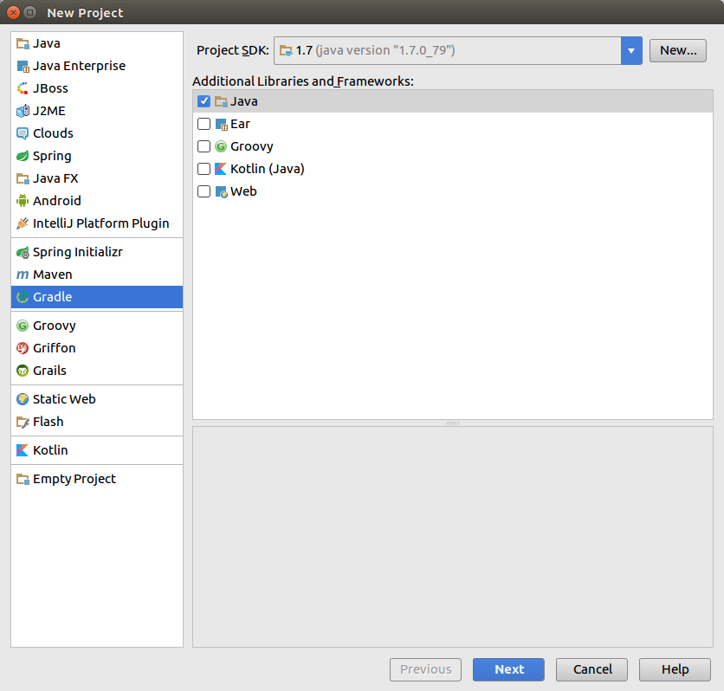Open the Project SDK dropdown arrow
The width and height of the screenshot is (724, 691).
(631, 51)
